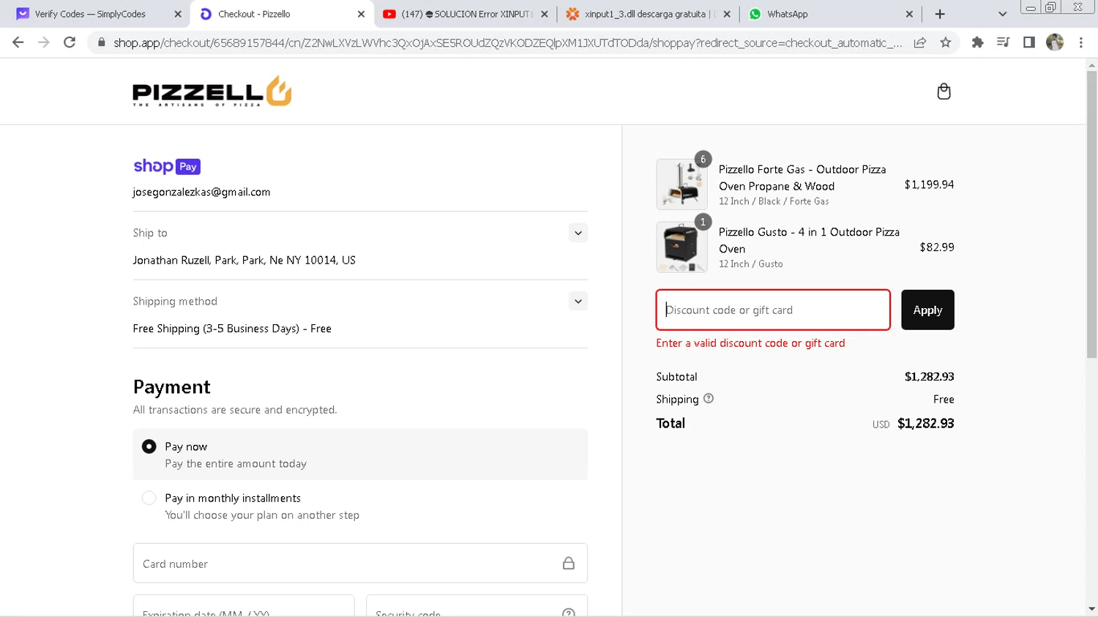
Task: Reload the checkout page
Action: tap(70, 42)
